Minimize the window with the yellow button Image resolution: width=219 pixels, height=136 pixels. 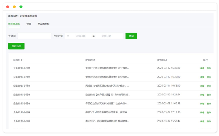14,7
